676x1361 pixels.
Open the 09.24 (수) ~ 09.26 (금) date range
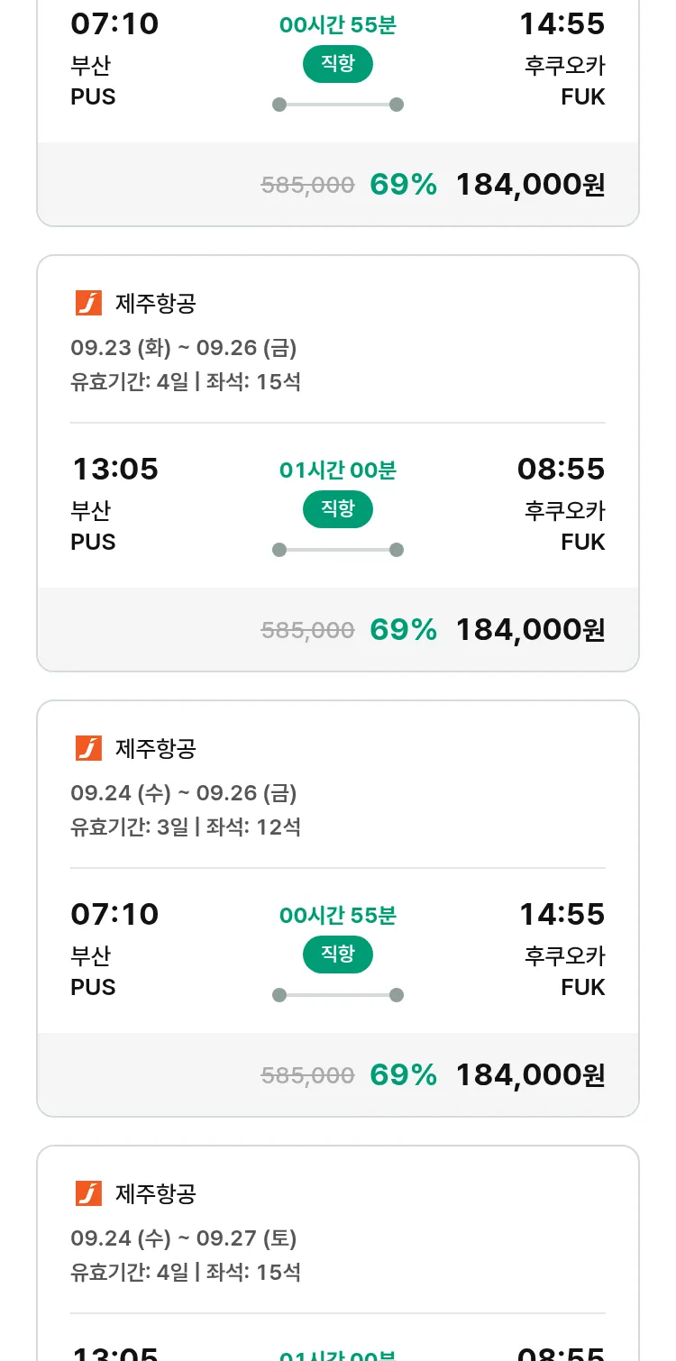[184, 793]
